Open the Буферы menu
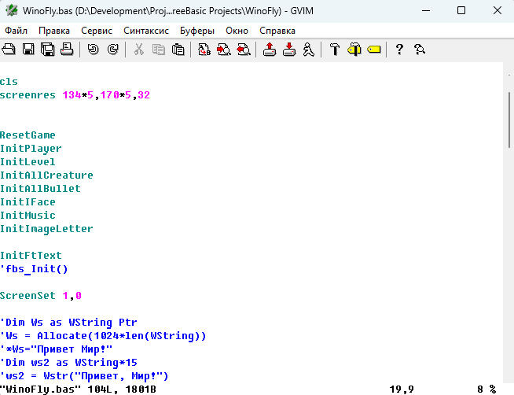The width and height of the screenshot is (514, 395). 197,31
